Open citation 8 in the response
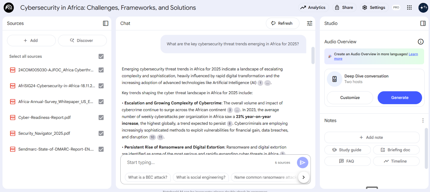The height and width of the screenshot is (192, 430). (x=230, y=124)
